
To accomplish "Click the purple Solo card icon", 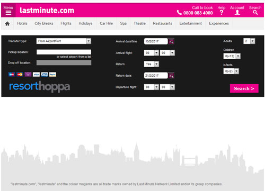I will 28,75.
